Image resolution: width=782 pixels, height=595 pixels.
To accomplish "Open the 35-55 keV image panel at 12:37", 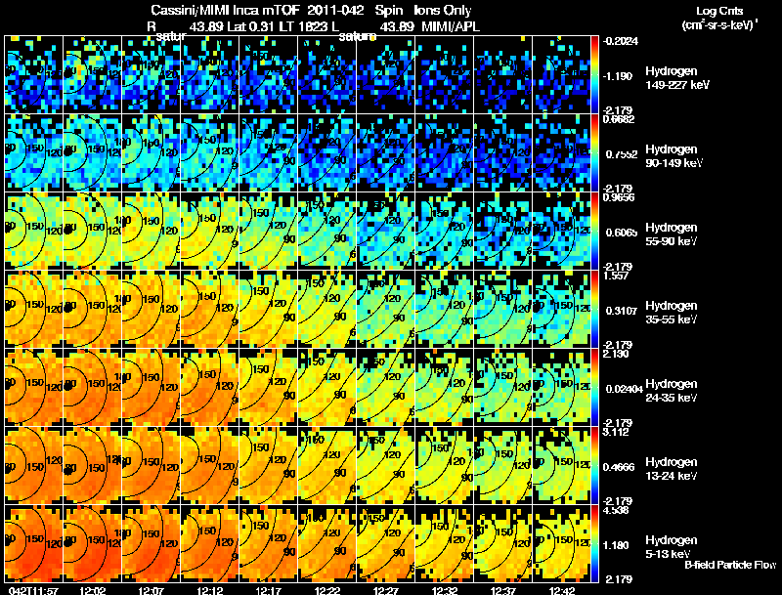I will click(x=503, y=310).
